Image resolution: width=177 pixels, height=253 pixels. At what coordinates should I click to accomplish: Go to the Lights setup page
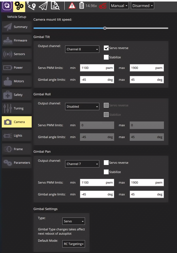pos(17,136)
